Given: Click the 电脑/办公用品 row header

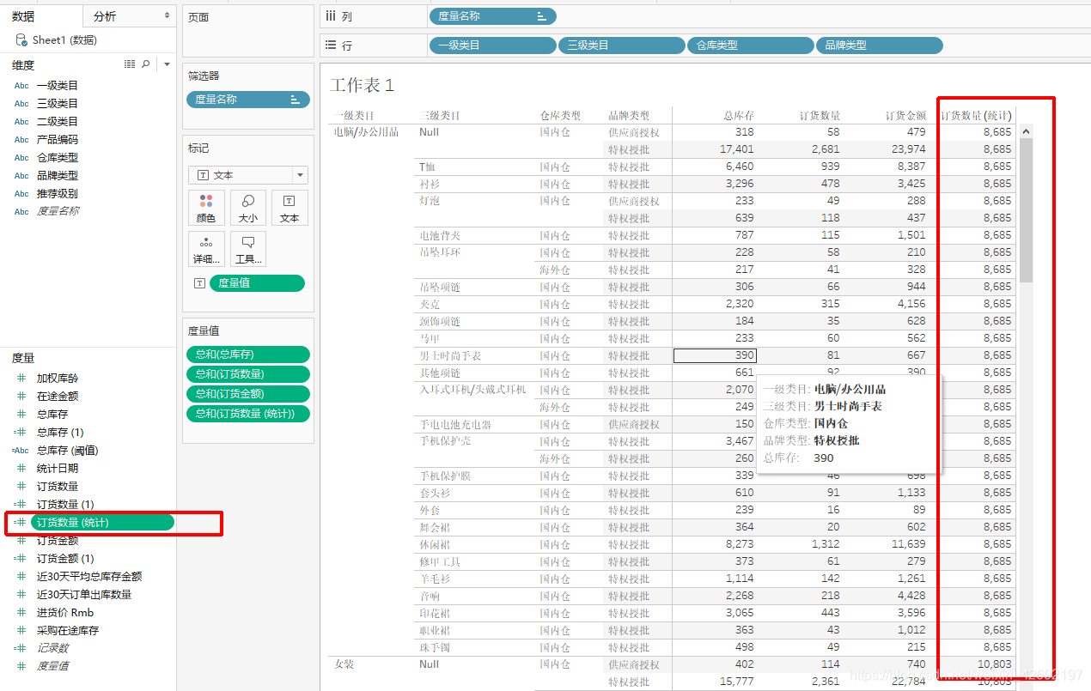Looking at the screenshot, I should coord(366,132).
